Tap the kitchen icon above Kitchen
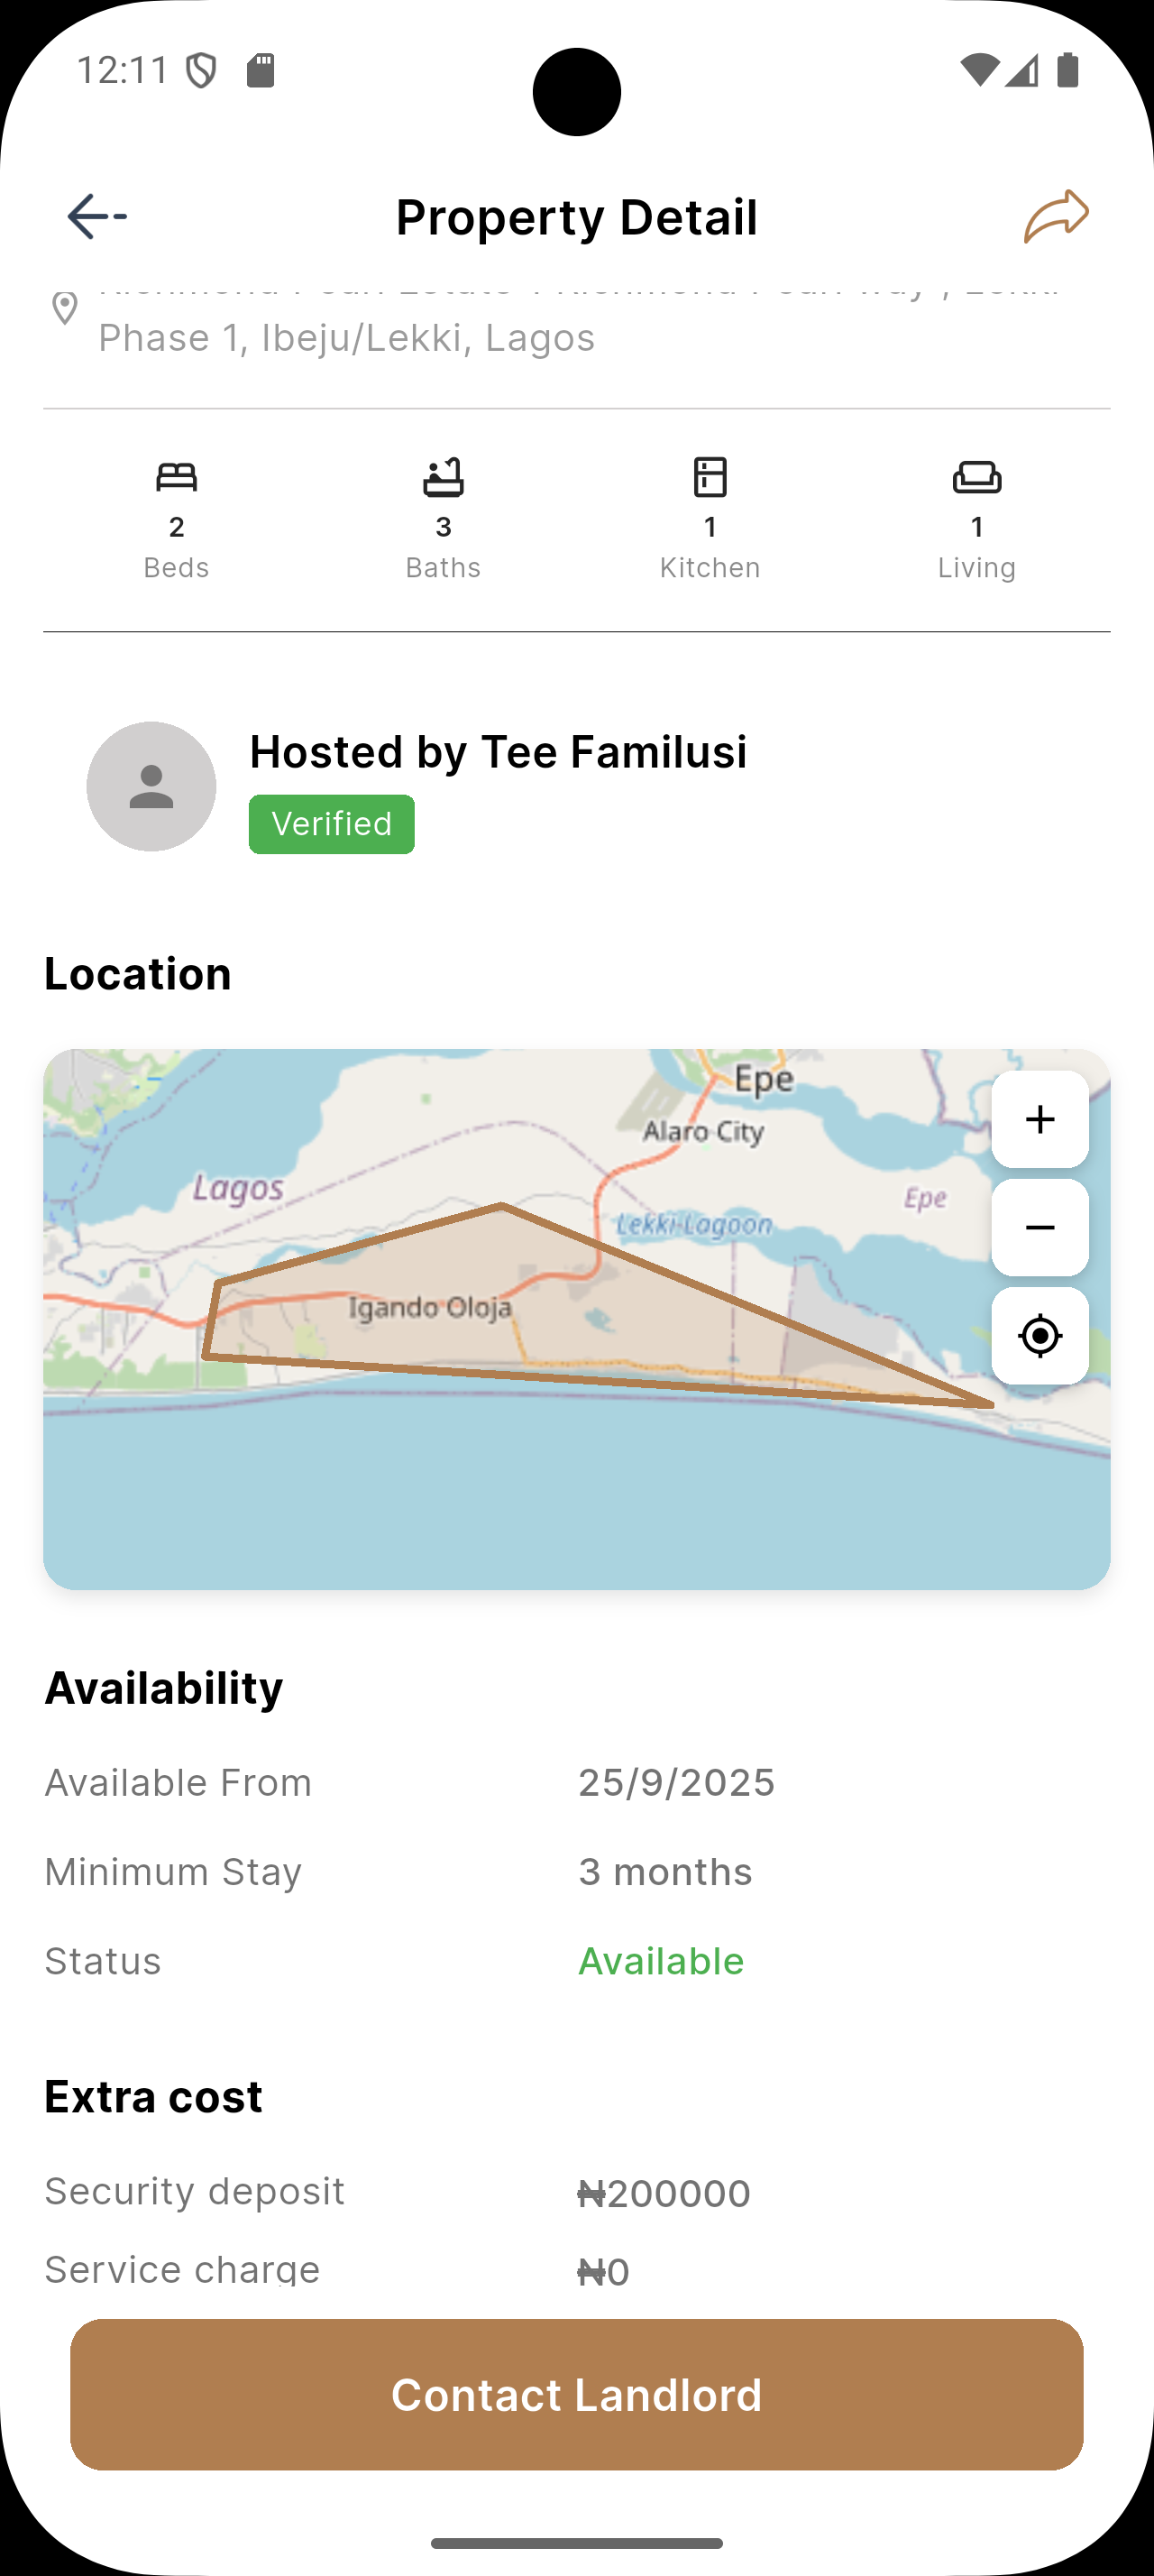The image size is (1154, 2576). click(x=710, y=477)
